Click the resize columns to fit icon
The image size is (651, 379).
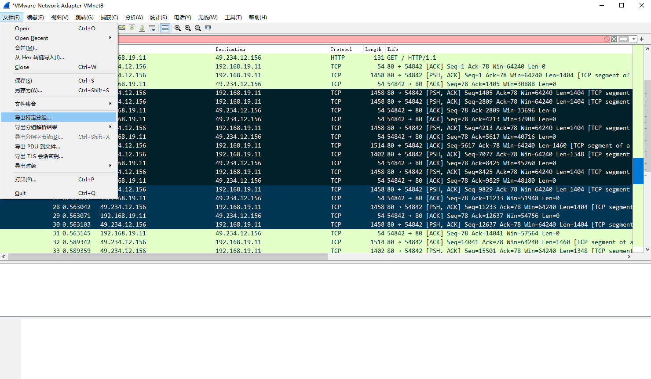pos(208,28)
